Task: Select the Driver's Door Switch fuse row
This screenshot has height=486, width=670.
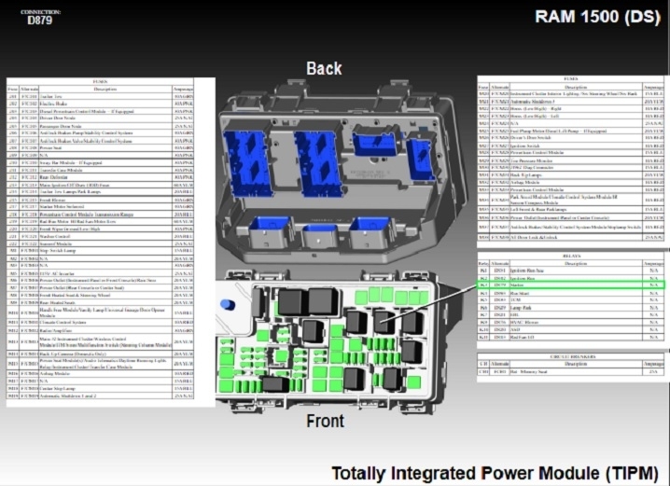Action: 571,138
